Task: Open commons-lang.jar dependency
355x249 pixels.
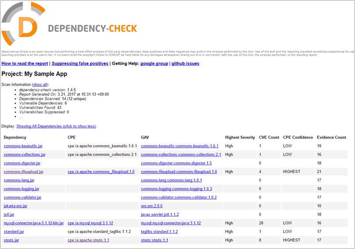Action: tap(19, 180)
